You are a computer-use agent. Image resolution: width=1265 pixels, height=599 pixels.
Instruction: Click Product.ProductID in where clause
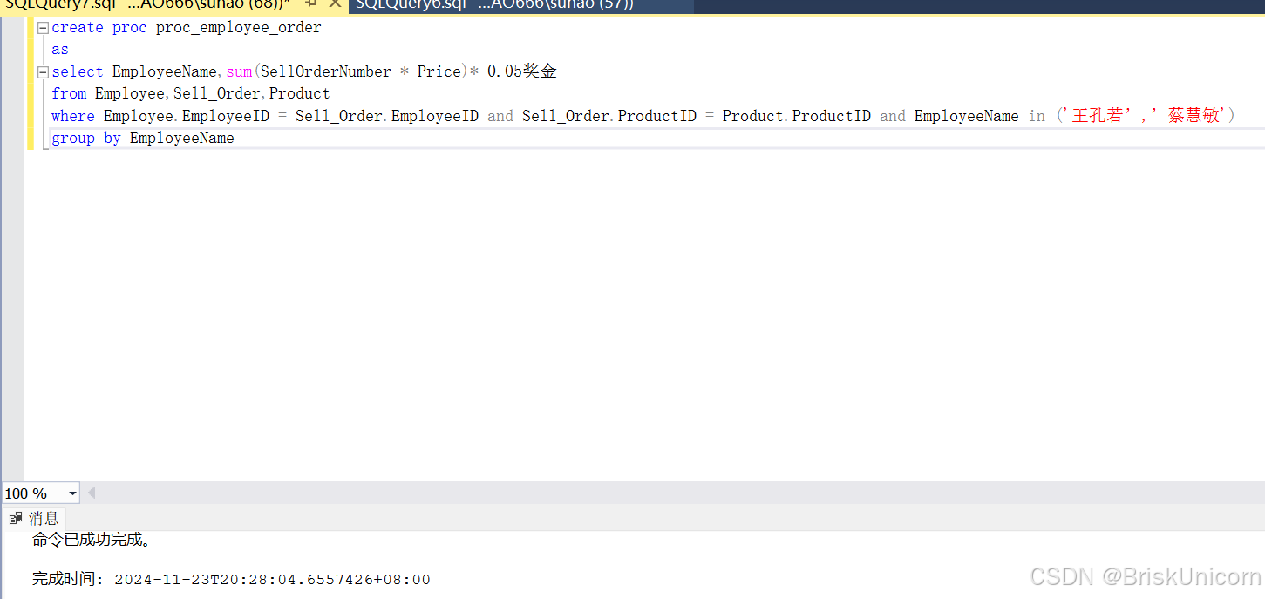tap(797, 116)
